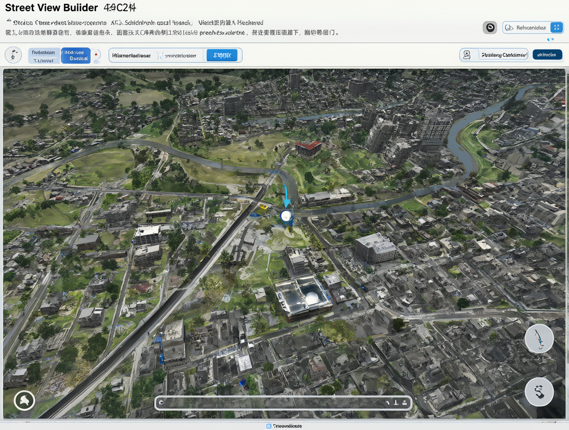569x430 pixels.
Task: Click the black circle icon in the gray square
Action: (x=490, y=27)
